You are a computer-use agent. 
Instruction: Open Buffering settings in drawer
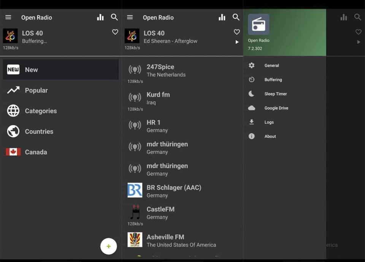(x=285, y=79)
